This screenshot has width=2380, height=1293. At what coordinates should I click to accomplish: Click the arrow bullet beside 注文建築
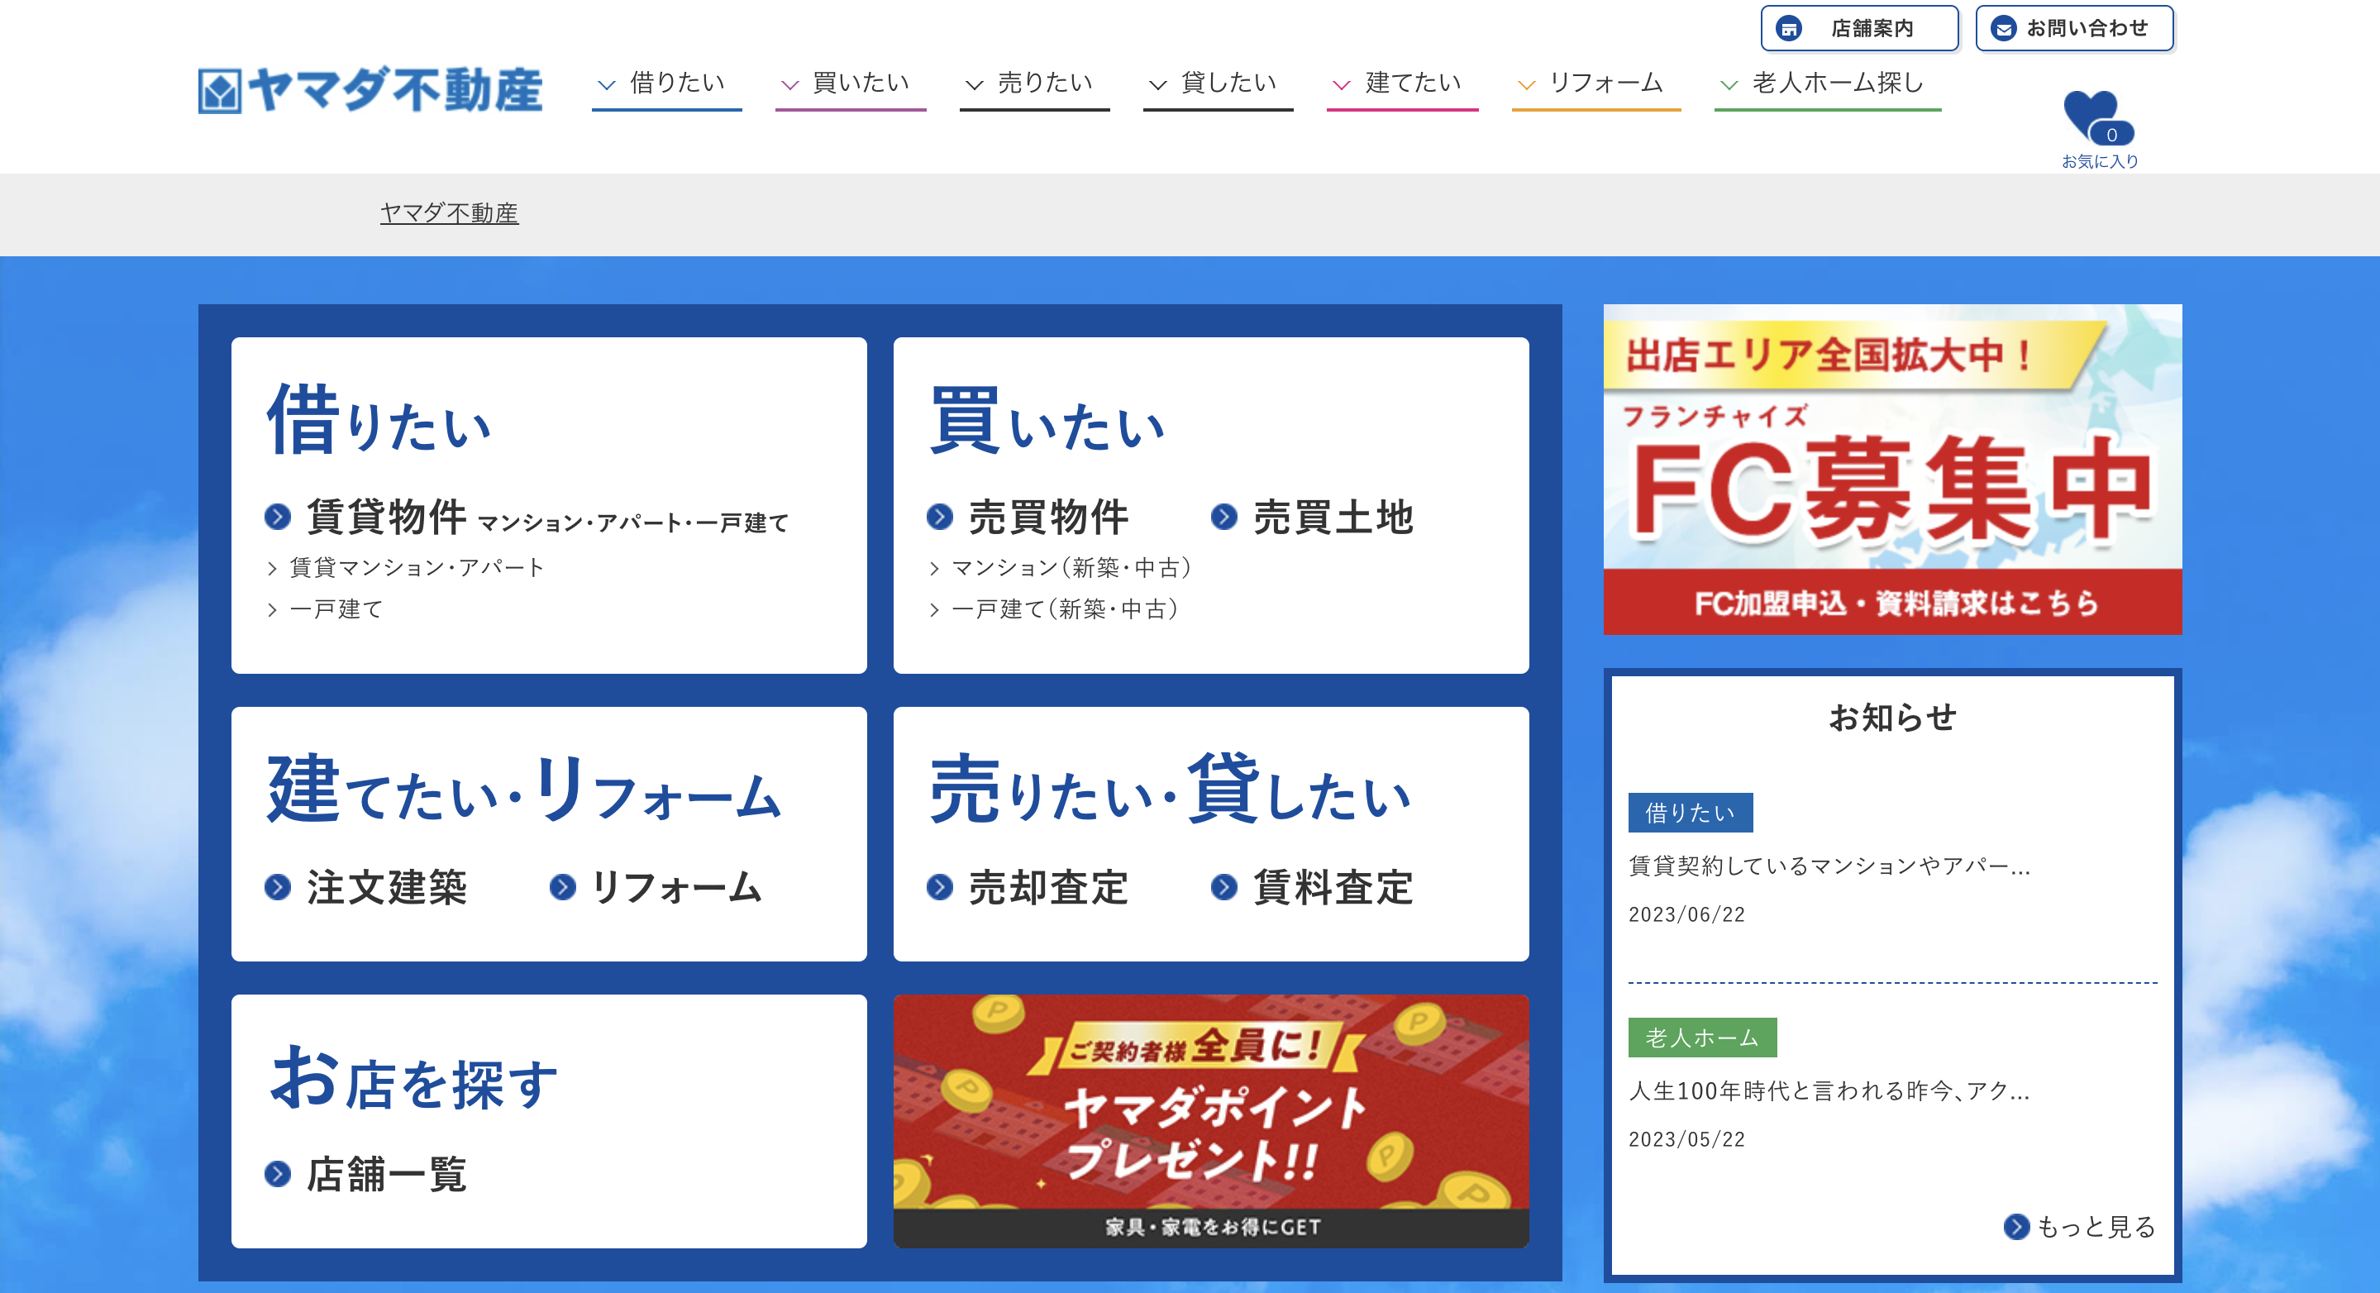[x=278, y=887]
